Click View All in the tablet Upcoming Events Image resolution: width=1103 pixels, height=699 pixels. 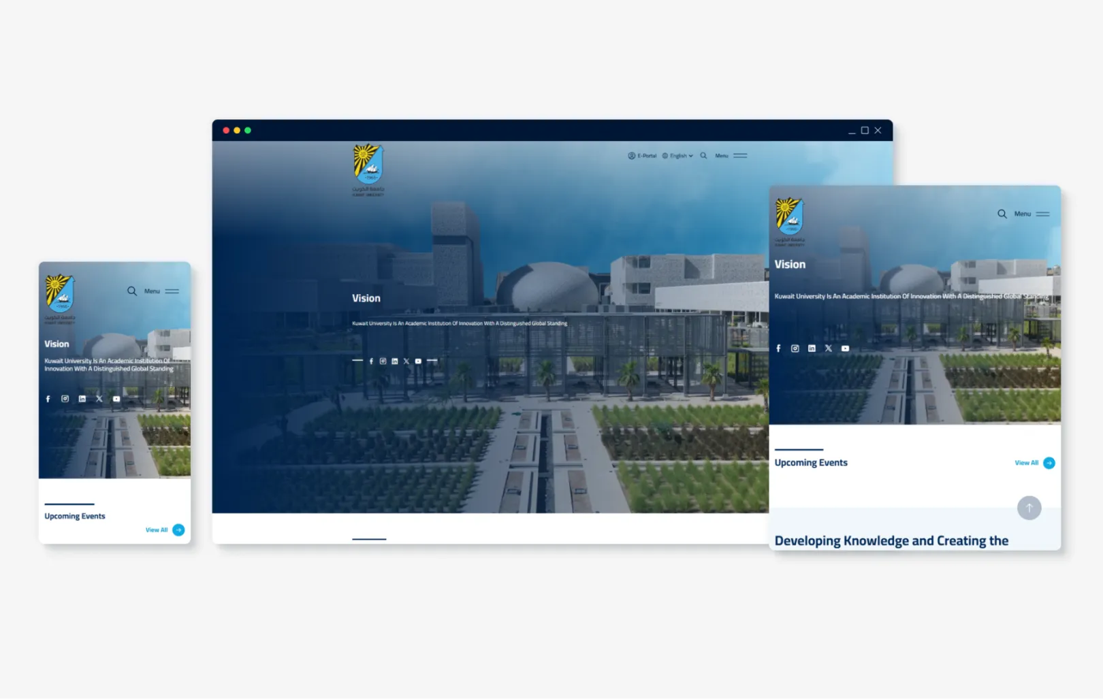[x=1034, y=463]
